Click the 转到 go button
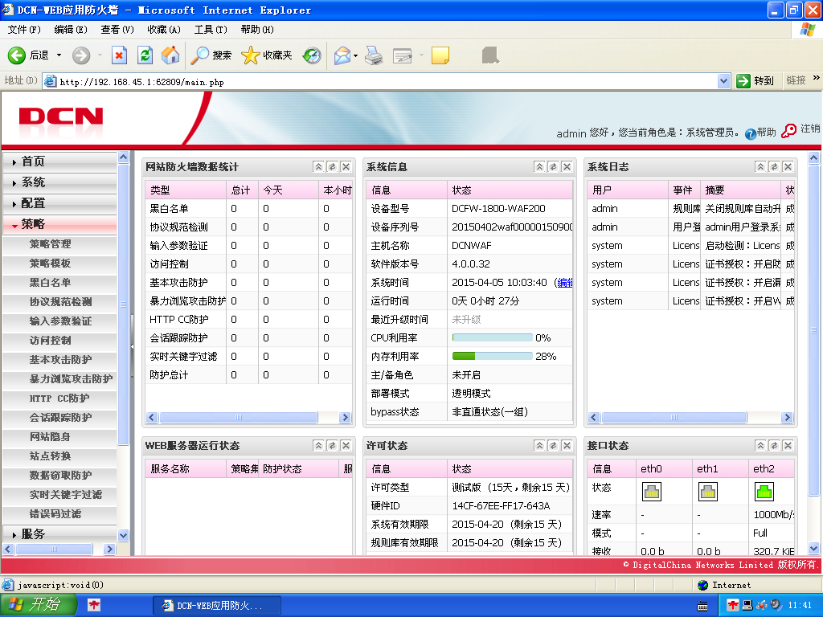The height and width of the screenshot is (617, 823). coord(755,81)
